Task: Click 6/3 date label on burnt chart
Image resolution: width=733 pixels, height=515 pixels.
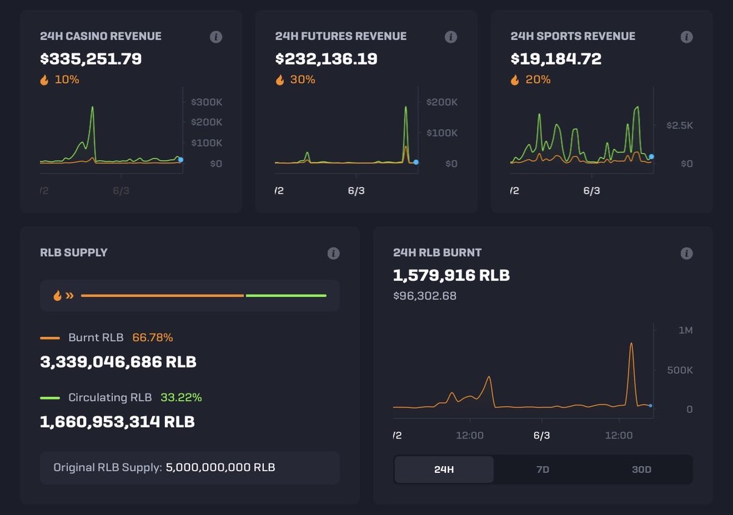Action: click(x=541, y=435)
